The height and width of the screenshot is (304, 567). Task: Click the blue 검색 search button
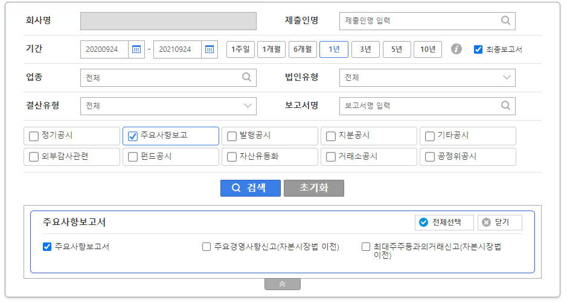(251, 188)
